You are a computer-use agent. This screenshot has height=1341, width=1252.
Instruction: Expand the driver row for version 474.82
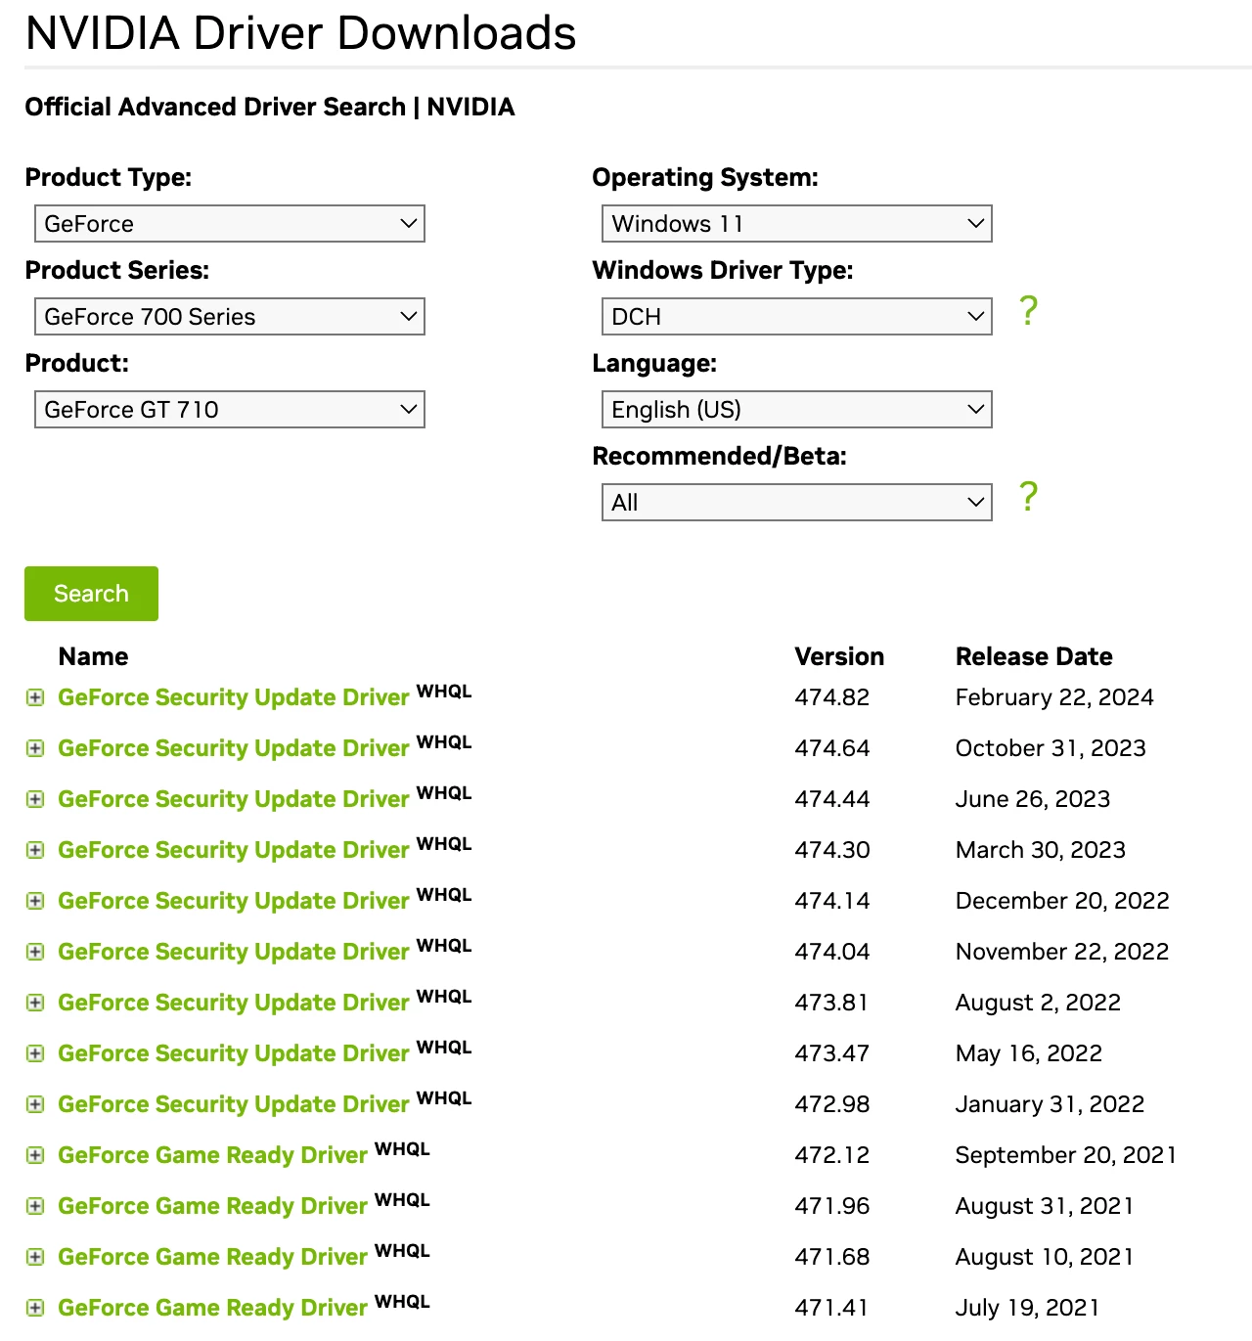(x=35, y=697)
